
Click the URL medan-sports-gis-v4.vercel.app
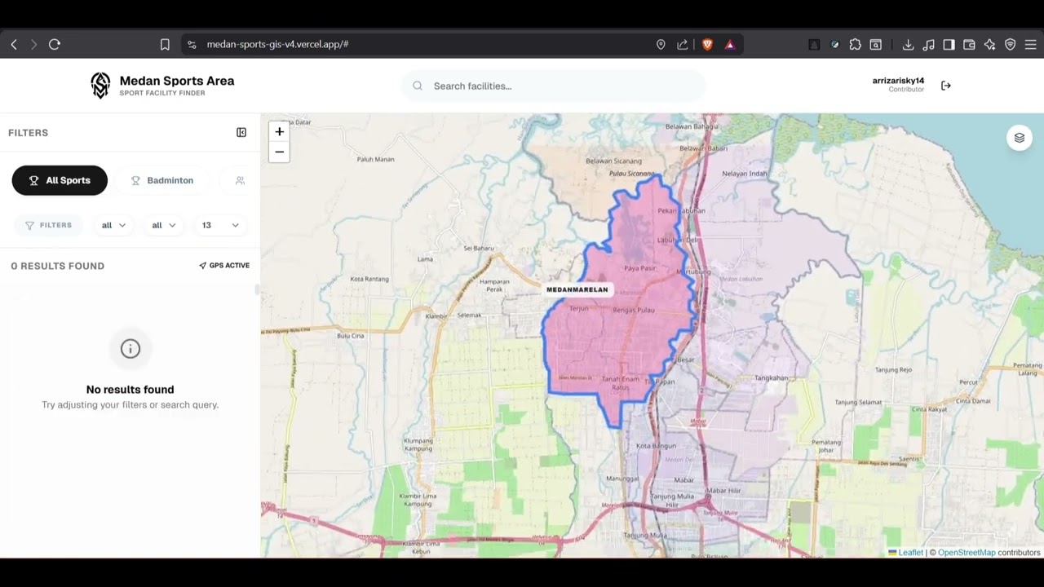(x=277, y=45)
